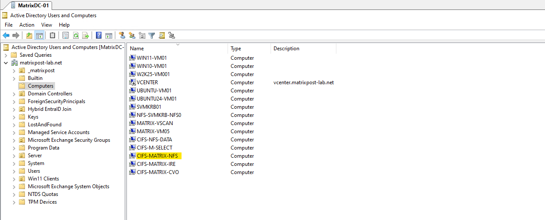Screen dimensions: 545x220
Task: Click the Saved Queries folder icon
Action: (14, 55)
